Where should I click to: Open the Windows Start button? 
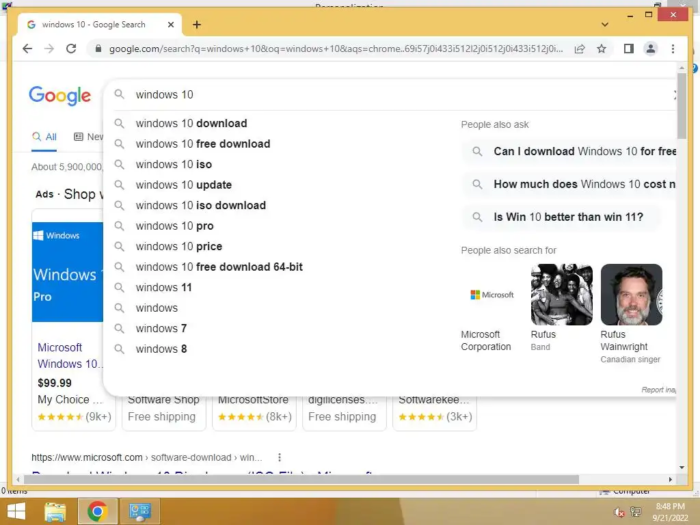pos(16,511)
